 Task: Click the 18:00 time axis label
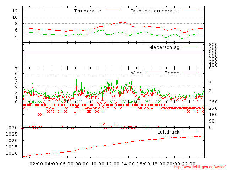[x=159, y=164]
